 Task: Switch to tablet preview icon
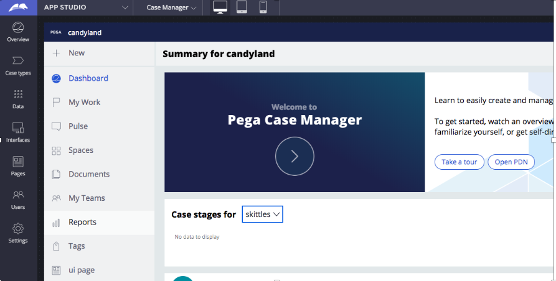pos(242,7)
